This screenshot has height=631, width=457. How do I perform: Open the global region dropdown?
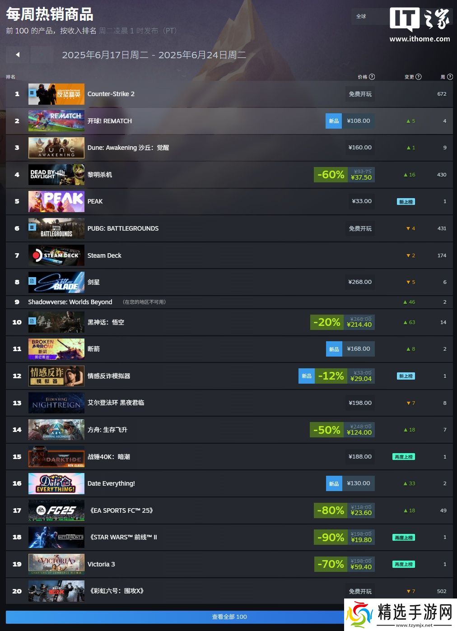pyautogui.click(x=369, y=16)
